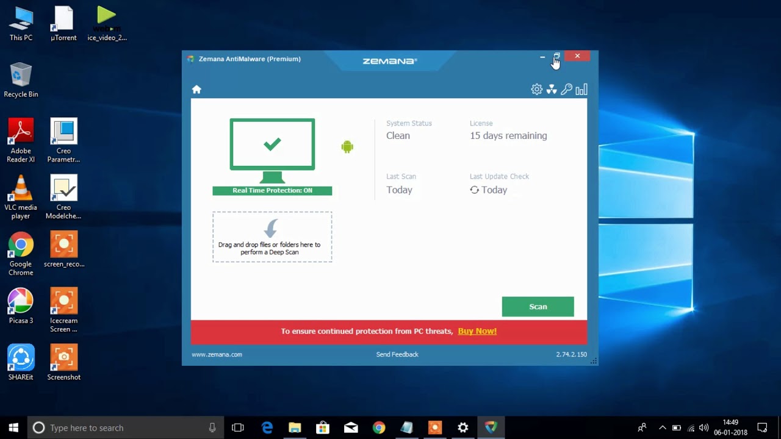Click the Last Scan Today value

coord(399,190)
